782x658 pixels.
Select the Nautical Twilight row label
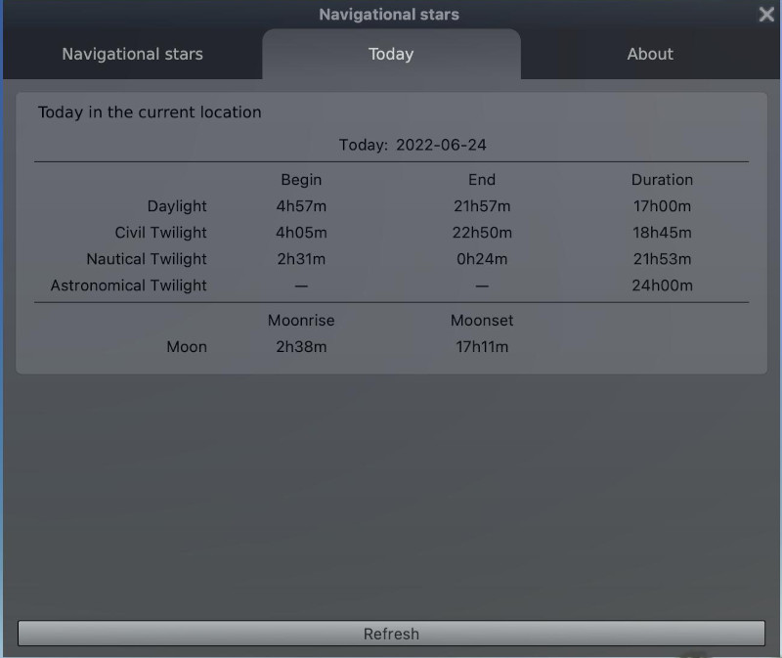tap(147, 259)
